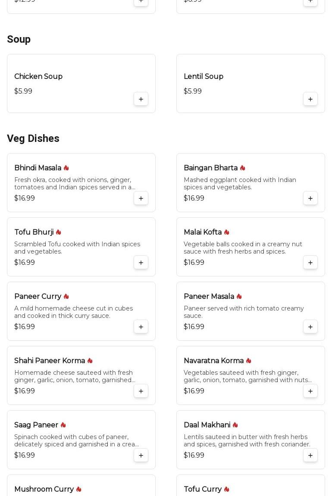This screenshot has height=496, width=332.
Task: Open Saag Paneer dish title
Action: click(36, 425)
